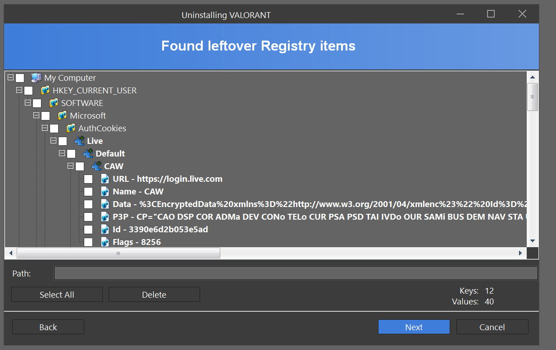Screen dimensions: 556x350
Task: Go to Next step
Action: click(414, 327)
